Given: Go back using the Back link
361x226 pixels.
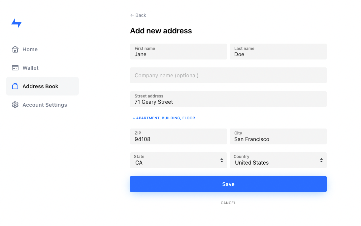Looking at the screenshot, I should 138,15.
